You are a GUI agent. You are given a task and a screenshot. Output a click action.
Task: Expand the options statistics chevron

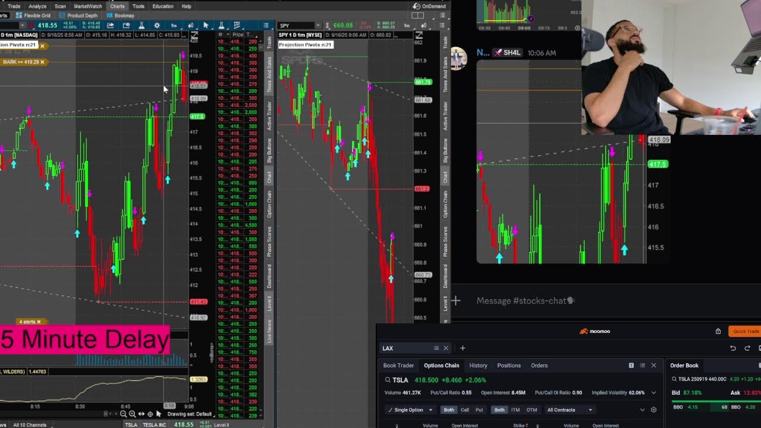click(x=653, y=393)
